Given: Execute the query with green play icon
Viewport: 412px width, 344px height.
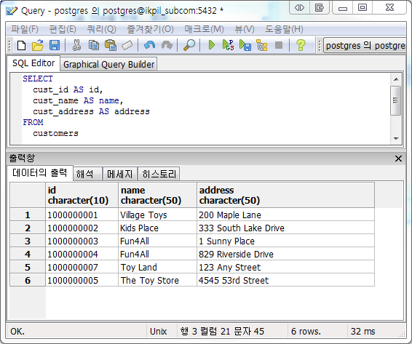Looking at the screenshot, I should click(x=212, y=45).
